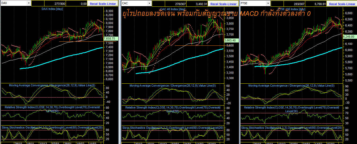
Task: Click the 'FTSE 100 Index [day]' chart title
Action: [292, 9]
